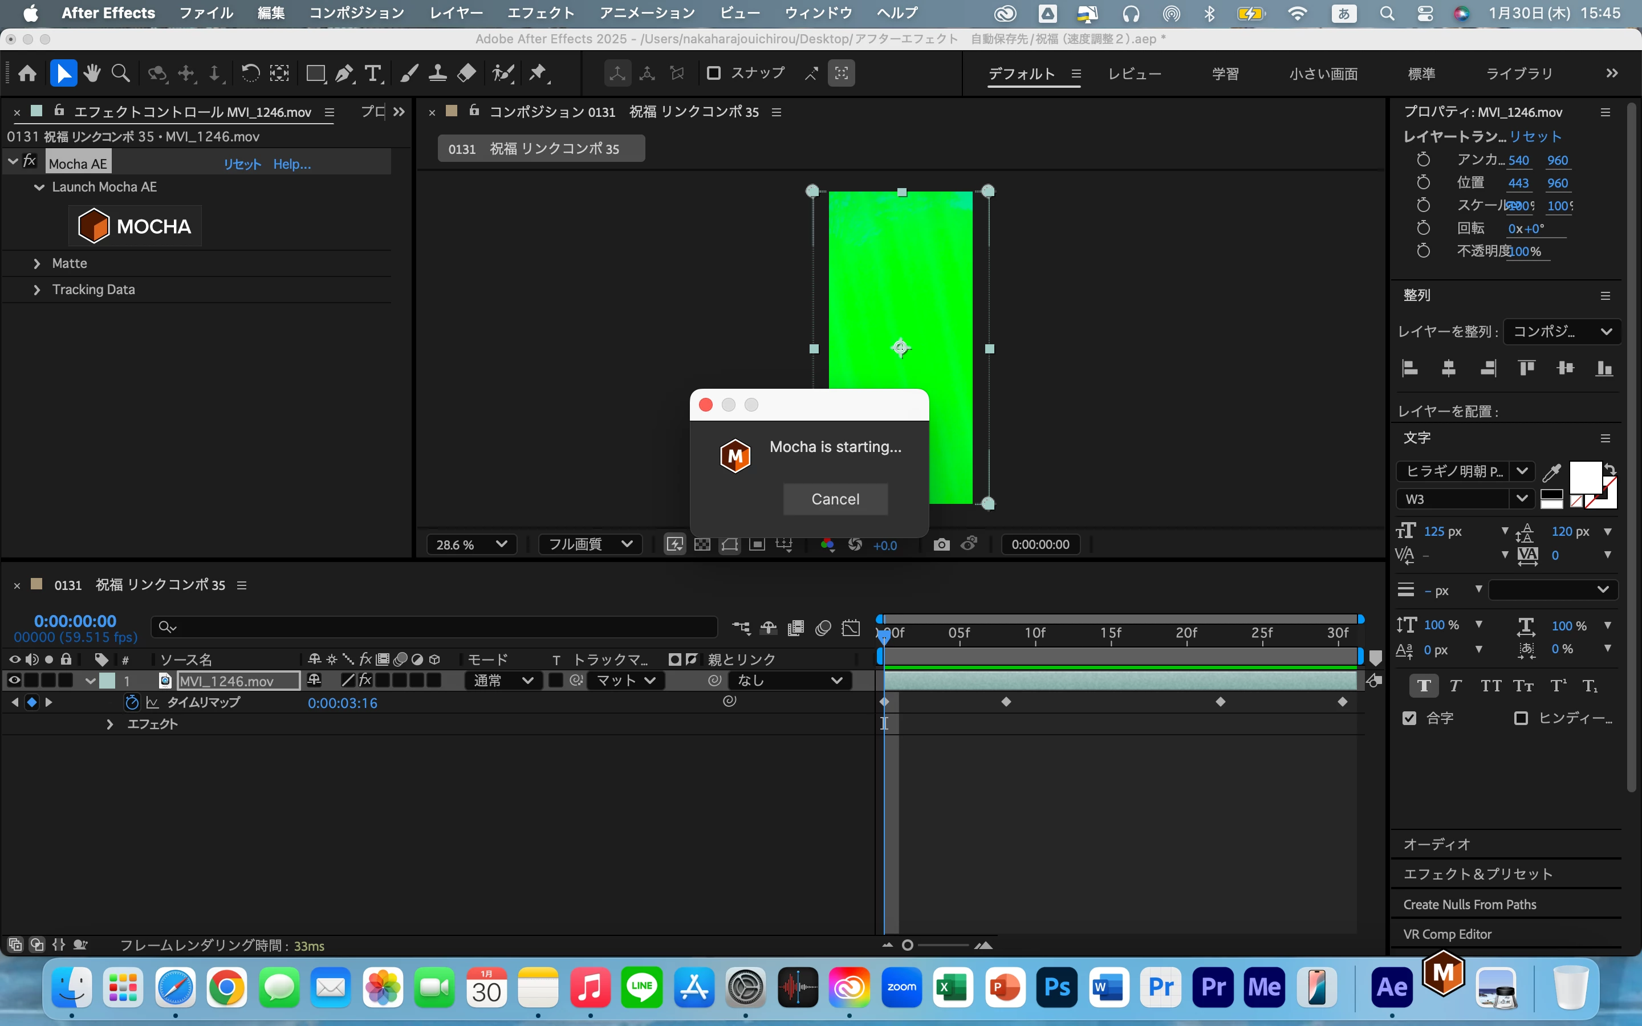Expand the Tracking Data section

pos(37,290)
